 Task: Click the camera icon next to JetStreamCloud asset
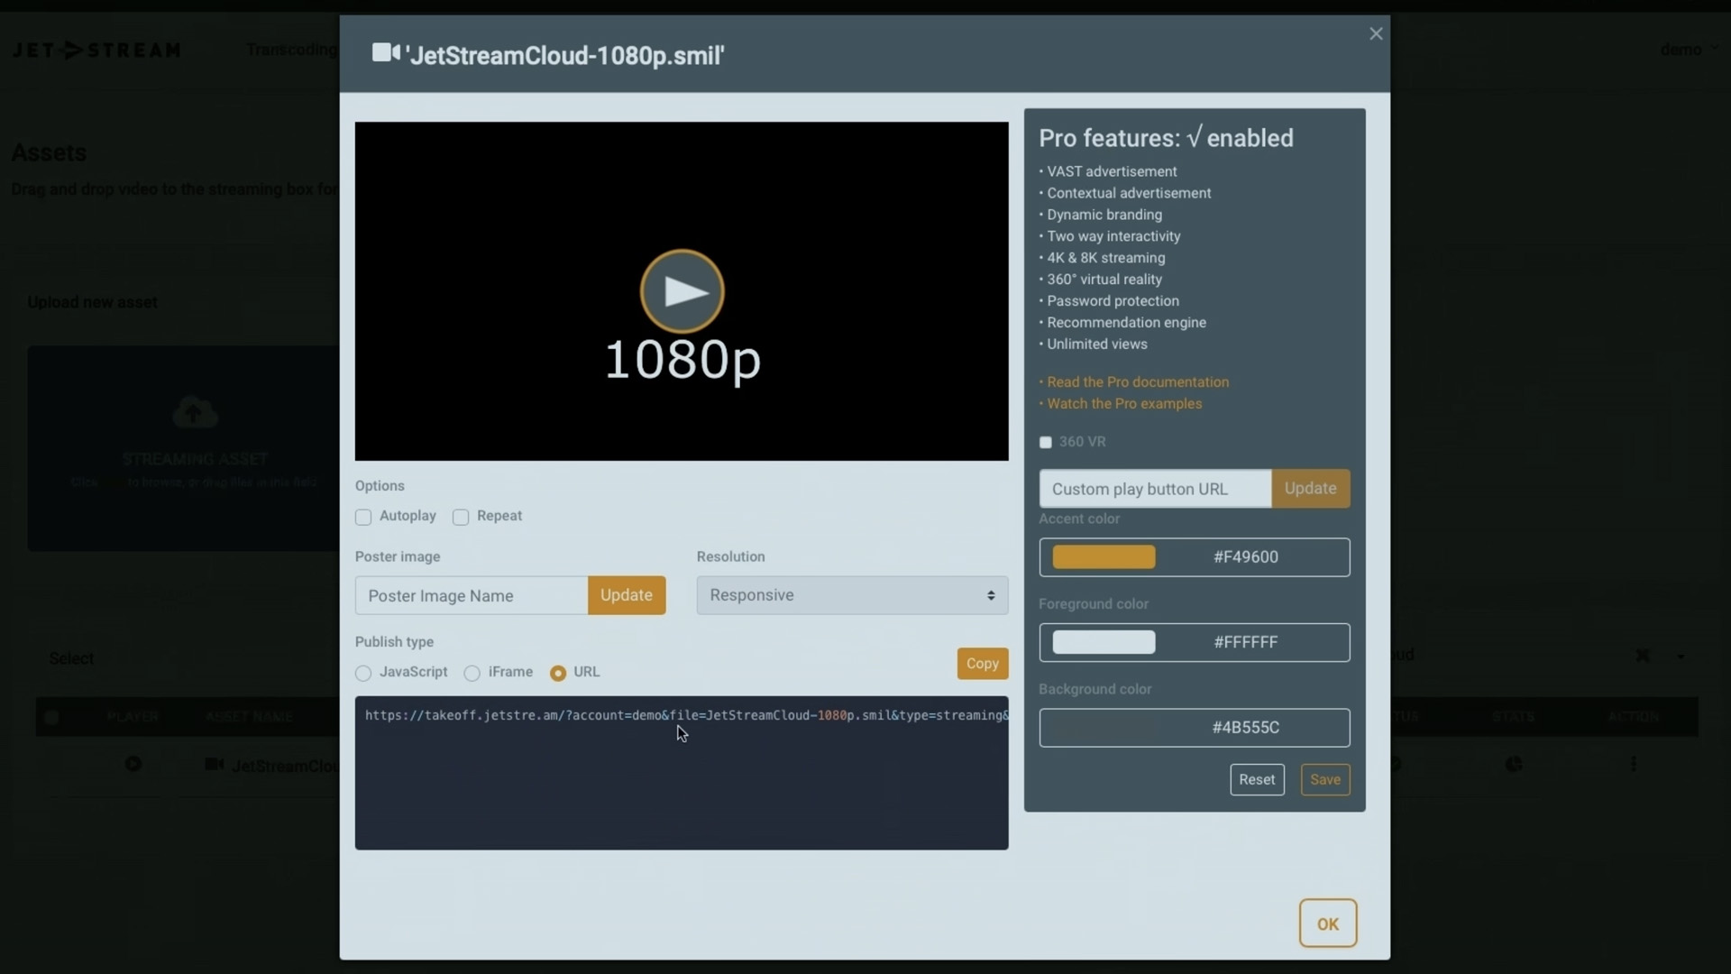214,764
